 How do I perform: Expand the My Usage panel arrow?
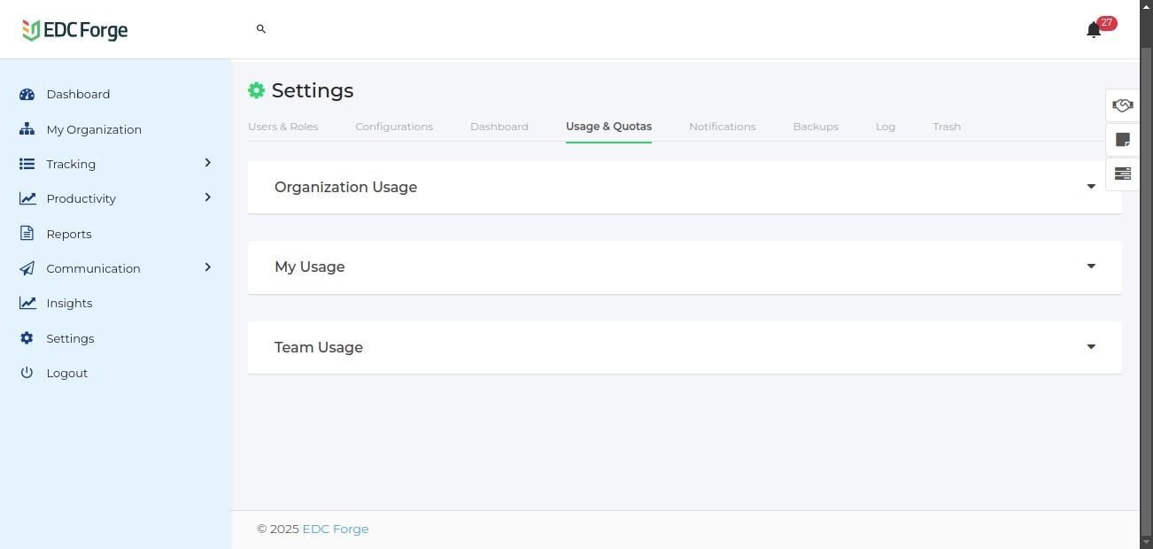tap(1091, 267)
